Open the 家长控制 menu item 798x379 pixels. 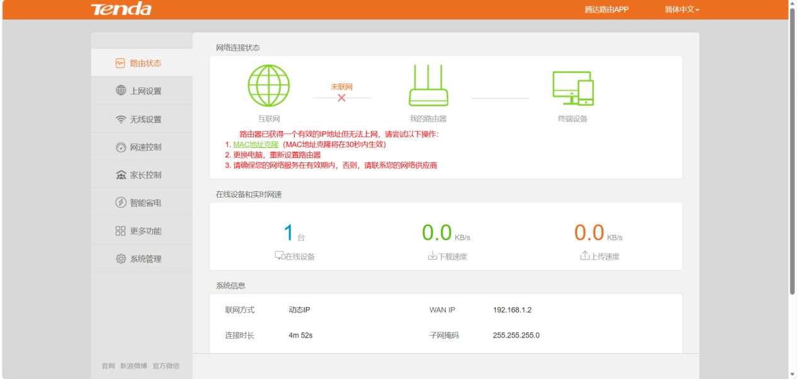[142, 175]
